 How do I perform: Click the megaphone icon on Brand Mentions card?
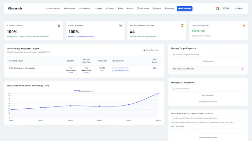click(121, 25)
